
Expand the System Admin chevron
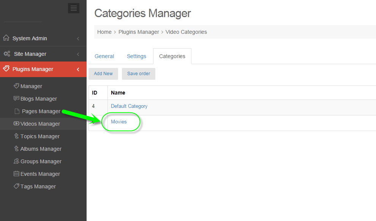click(x=78, y=38)
